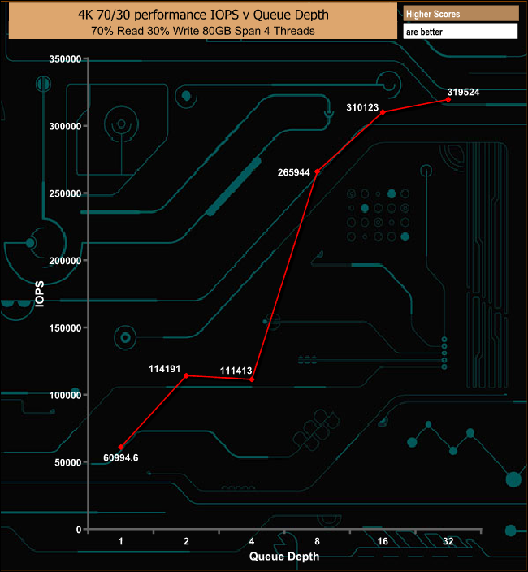Click the 'are better' legend text
Image resolution: width=528 pixels, height=572 pixels.
(x=424, y=32)
